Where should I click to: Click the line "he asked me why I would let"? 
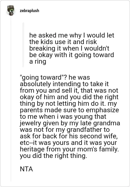coord(71,35)
